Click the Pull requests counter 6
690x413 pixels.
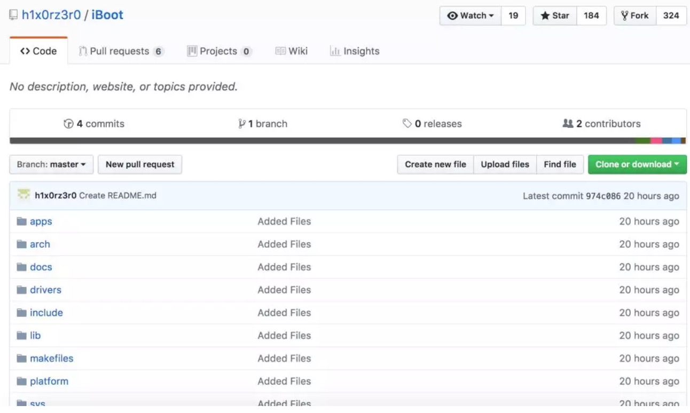158,52
